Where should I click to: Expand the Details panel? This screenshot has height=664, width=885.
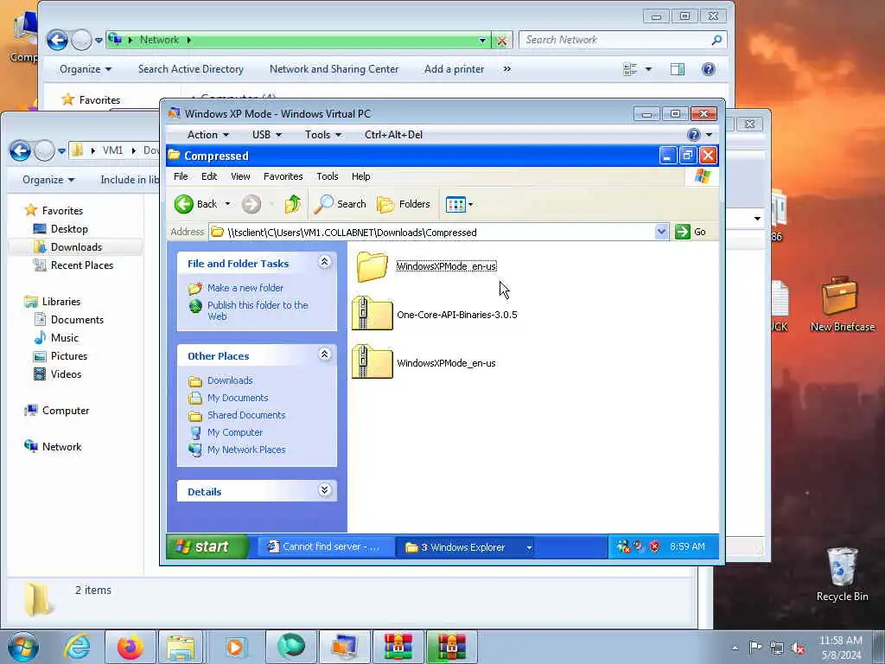click(x=325, y=490)
